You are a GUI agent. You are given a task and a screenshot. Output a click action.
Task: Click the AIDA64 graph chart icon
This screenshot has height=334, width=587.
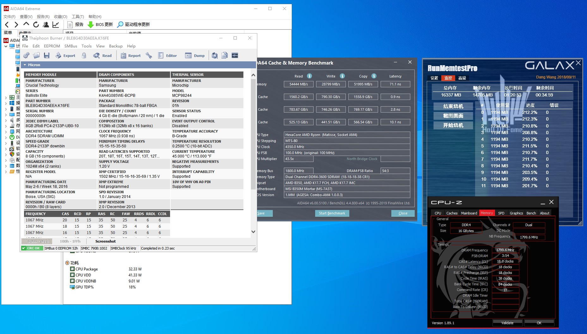[x=56, y=24]
